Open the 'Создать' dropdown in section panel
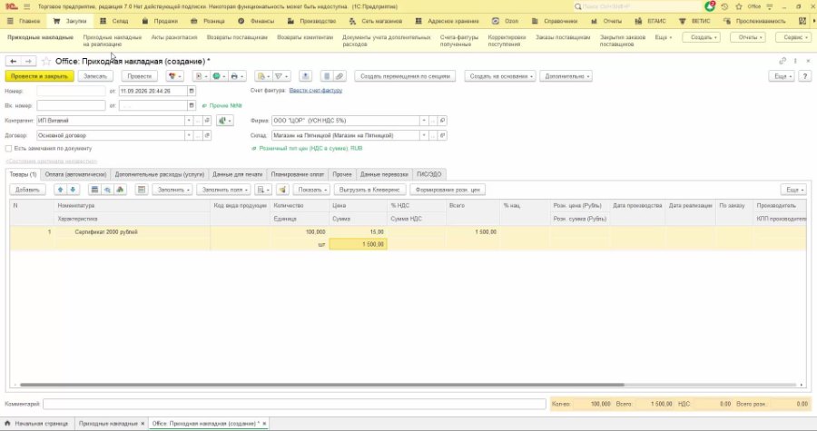This screenshot has width=817, height=431. point(703,37)
